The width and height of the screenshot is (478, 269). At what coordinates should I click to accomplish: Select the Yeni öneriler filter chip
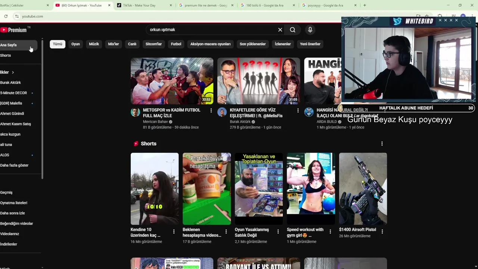pyautogui.click(x=310, y=44)
